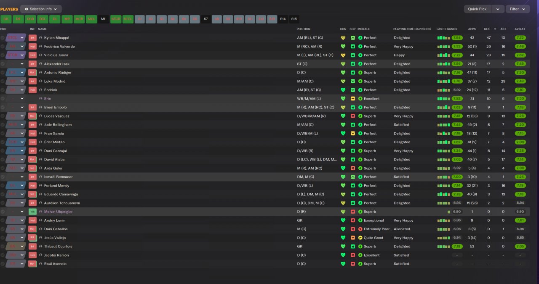Toggle the pick circle for Alexander Isak
The image size is (539, 284).
click(x=3, y=64)
